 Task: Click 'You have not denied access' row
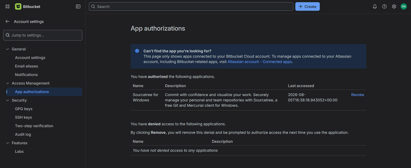coord(248,150)
